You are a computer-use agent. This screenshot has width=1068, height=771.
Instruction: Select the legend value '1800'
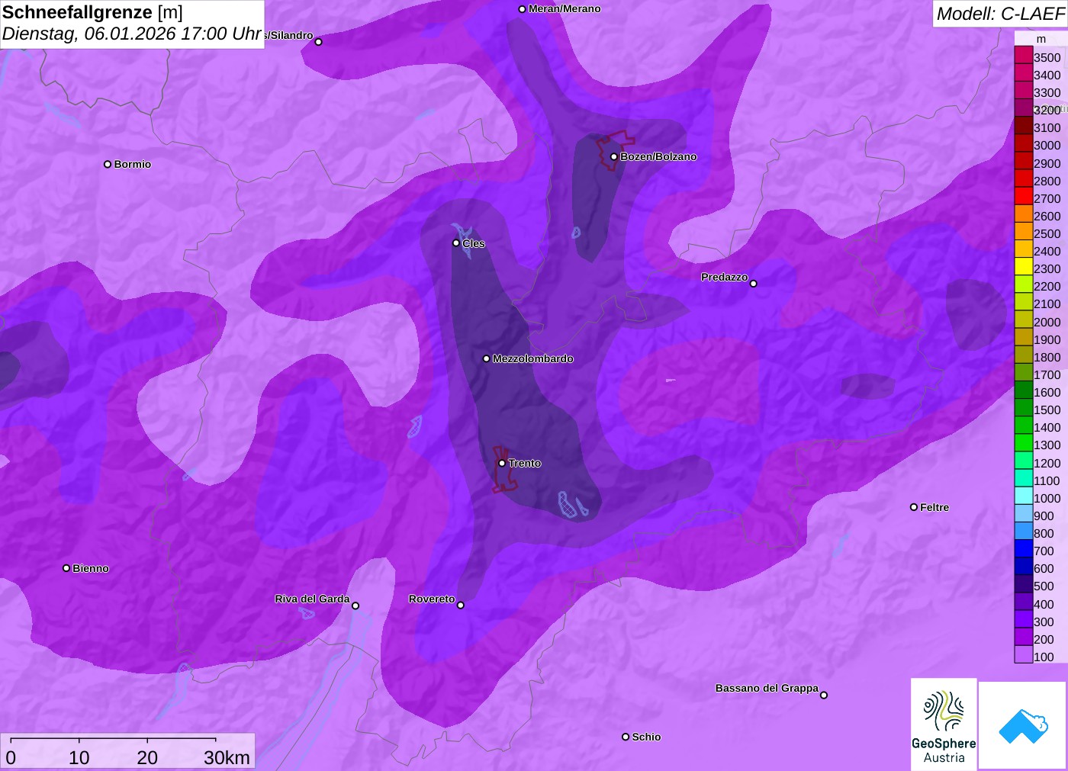1047,358
